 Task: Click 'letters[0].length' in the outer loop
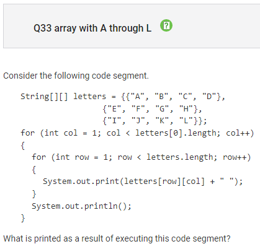click(x=177, y=133)
